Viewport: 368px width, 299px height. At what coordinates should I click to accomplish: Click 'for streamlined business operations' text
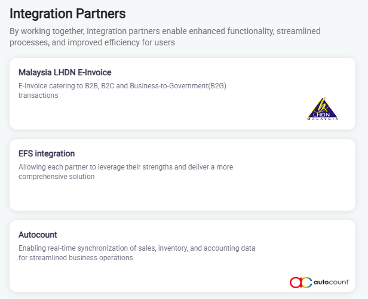pyautogui.click(x=75, y=258)
